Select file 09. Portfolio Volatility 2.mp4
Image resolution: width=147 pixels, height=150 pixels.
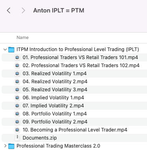(x=55, y=122)
